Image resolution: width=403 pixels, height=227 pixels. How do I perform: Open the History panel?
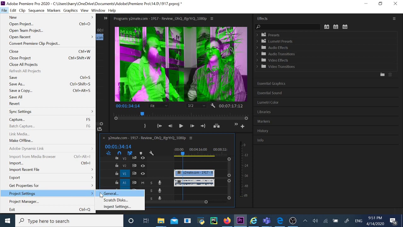[263, 131]
